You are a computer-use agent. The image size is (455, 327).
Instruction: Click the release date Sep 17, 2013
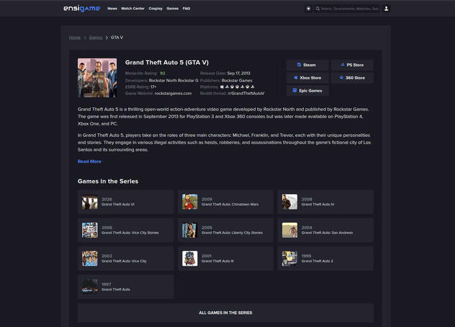click(238, 73)
